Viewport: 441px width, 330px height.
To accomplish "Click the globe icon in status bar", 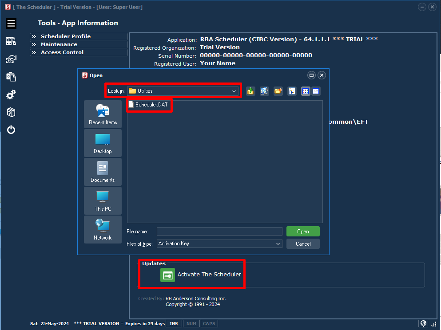I will click(x=423, y=323).
